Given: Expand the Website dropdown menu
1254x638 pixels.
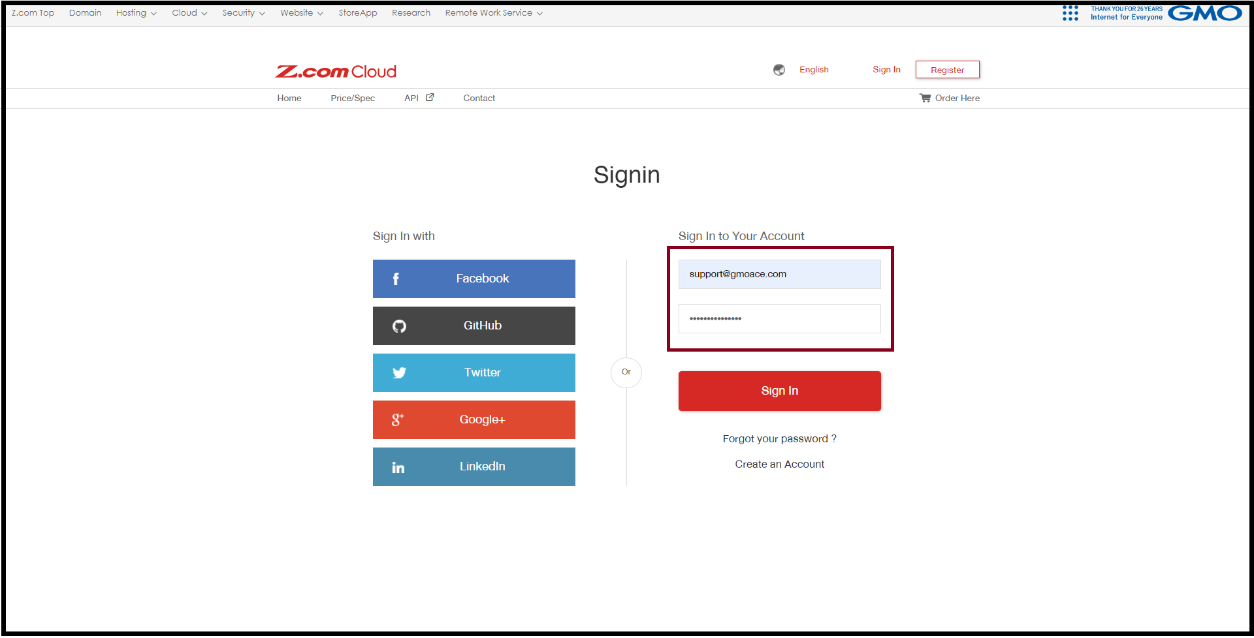Looking at the screenshot, I should (301, 13).
